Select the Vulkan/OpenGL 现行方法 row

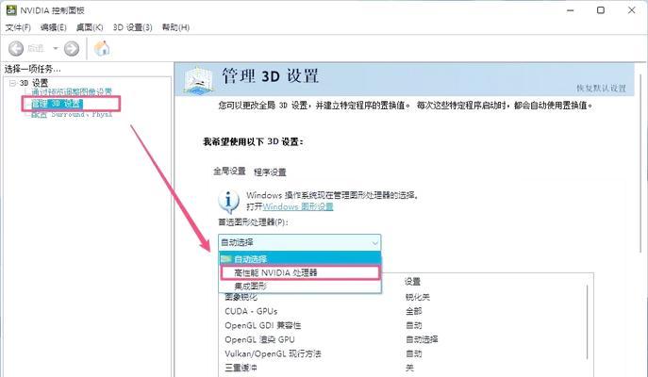pos(273,353)
